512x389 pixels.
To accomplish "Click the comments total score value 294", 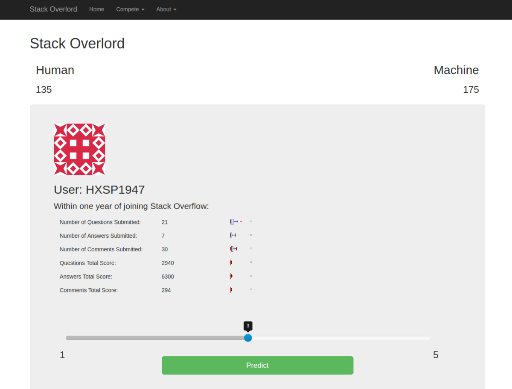I will (x=166, y=291).
